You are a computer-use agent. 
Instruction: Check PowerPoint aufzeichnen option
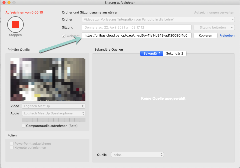[x=12, y=144]
